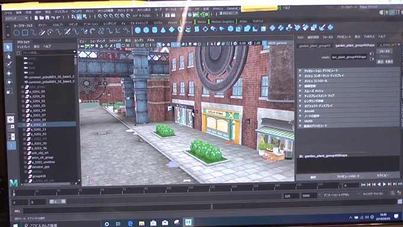The height and width of the screenshot is (227, 403).
Task: Select the garden_plant_group49Shape tab
Action: point(355,45)
